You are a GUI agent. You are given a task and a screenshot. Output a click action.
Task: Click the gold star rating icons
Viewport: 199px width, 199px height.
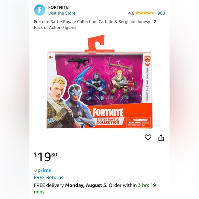[145, 13]
